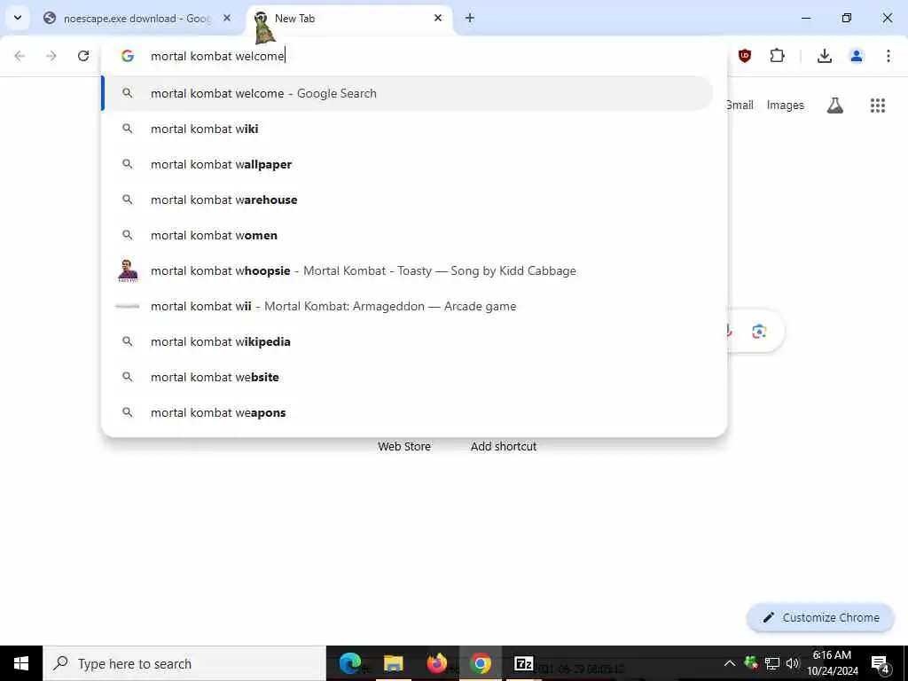Switch to the noescape.exe download tab

(x=137, y=19)
